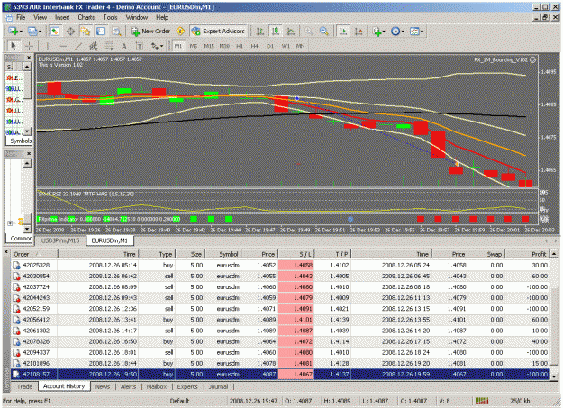Viewport: 563px width, 408px height.
Task: Open the Experts terminal tab
Action: point(187,386)
